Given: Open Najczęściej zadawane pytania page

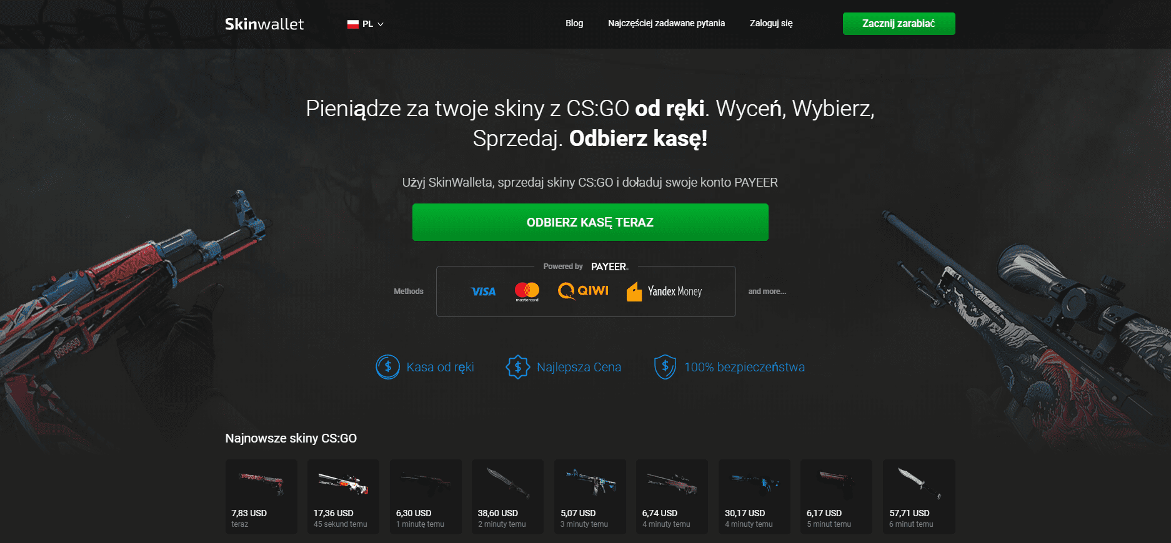Looking at the screenshot, I should coord(666,23).
